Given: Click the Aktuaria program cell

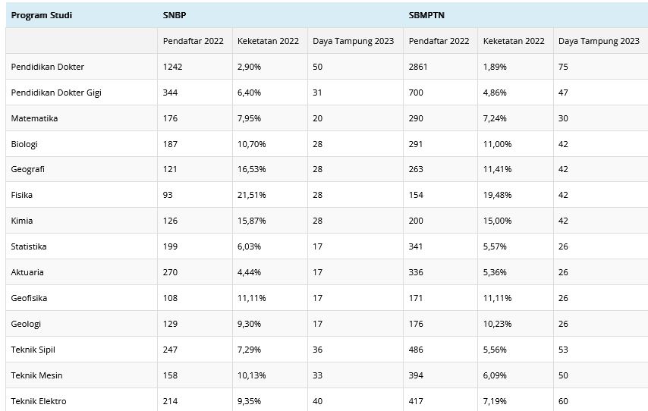Looking at the screenshot, I should pos(81,272).
